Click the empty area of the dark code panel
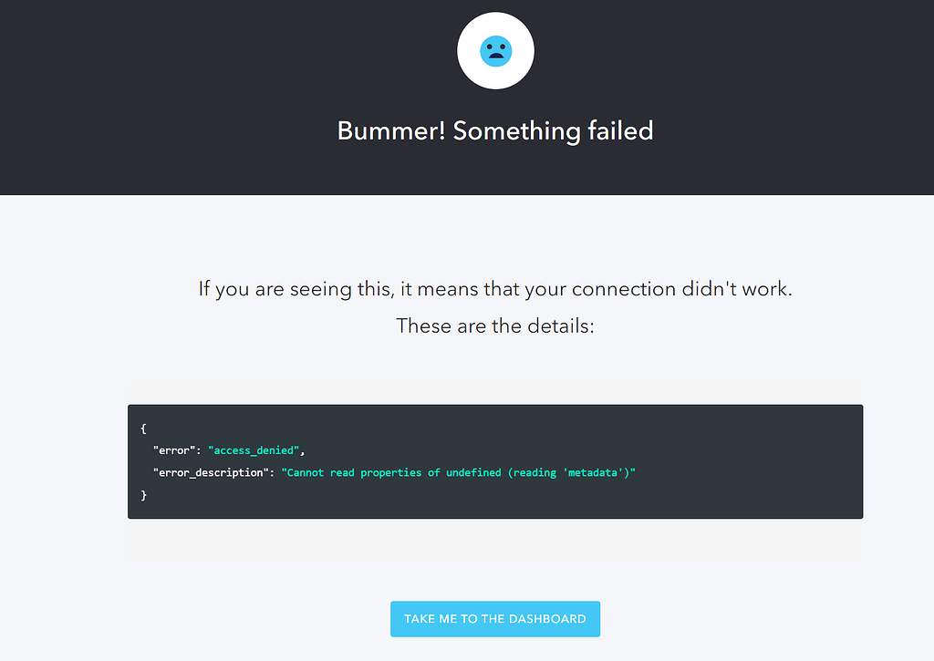Image resolution: width=934 pixels, height=661 pixels. tap(748, 438)
